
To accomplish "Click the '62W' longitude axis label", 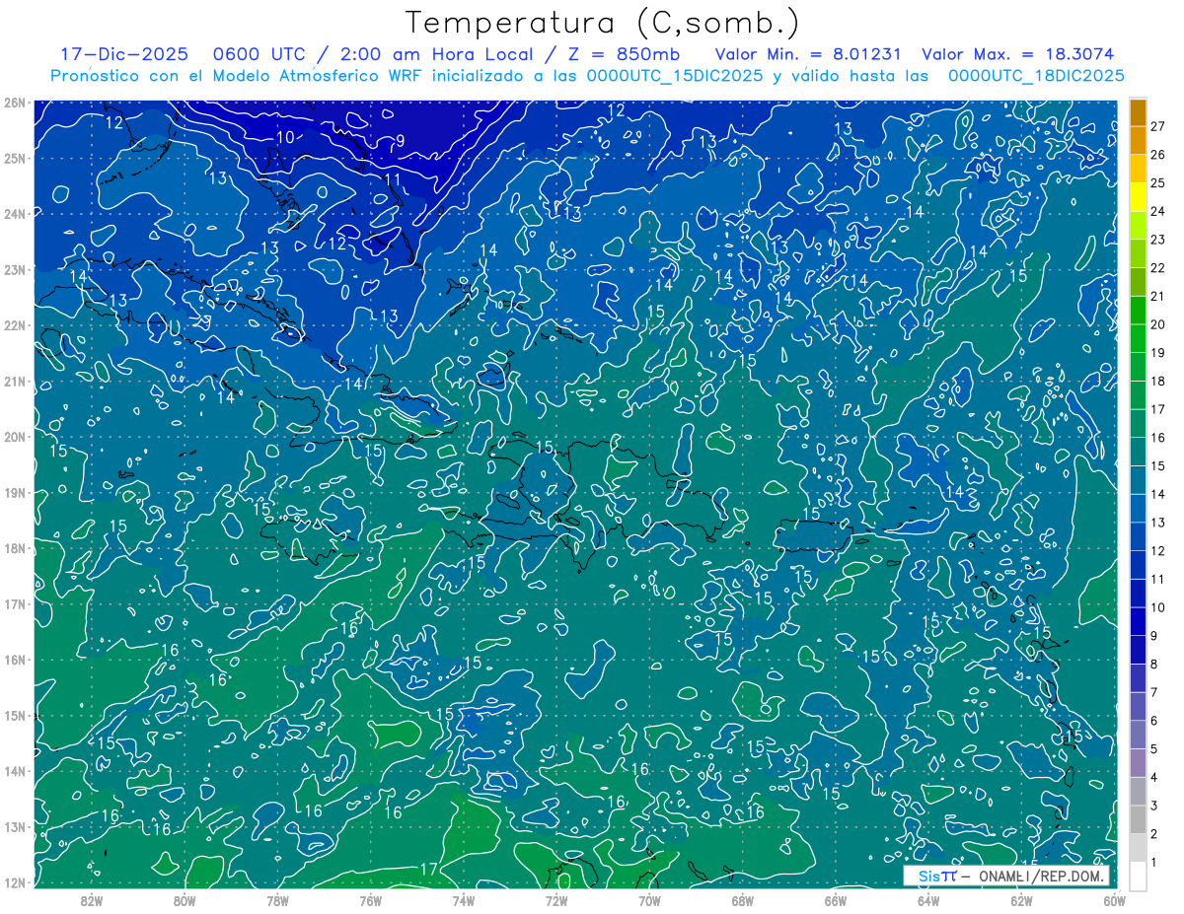I will [x=1021, y=899].
